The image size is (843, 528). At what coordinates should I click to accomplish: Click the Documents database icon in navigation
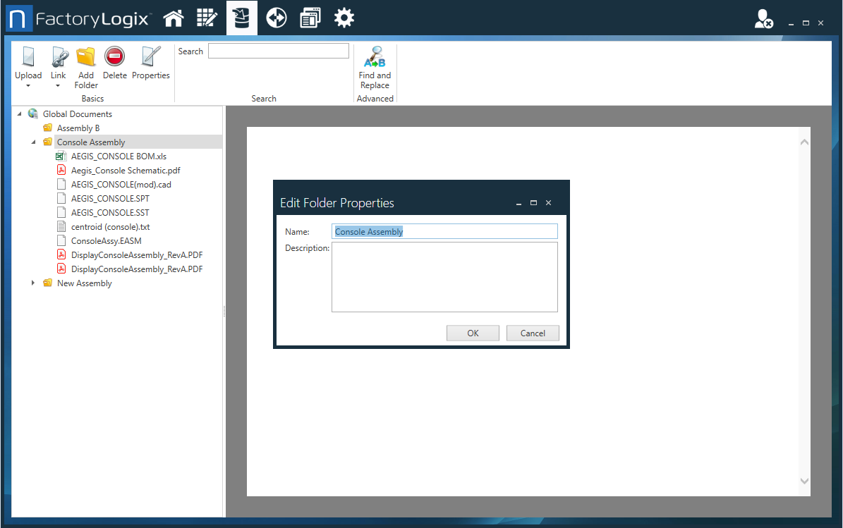pyautogui.click(x=242, y=17)
